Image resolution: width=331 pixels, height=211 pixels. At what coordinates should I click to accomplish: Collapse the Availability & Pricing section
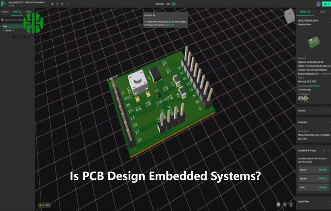click(327, 150)
